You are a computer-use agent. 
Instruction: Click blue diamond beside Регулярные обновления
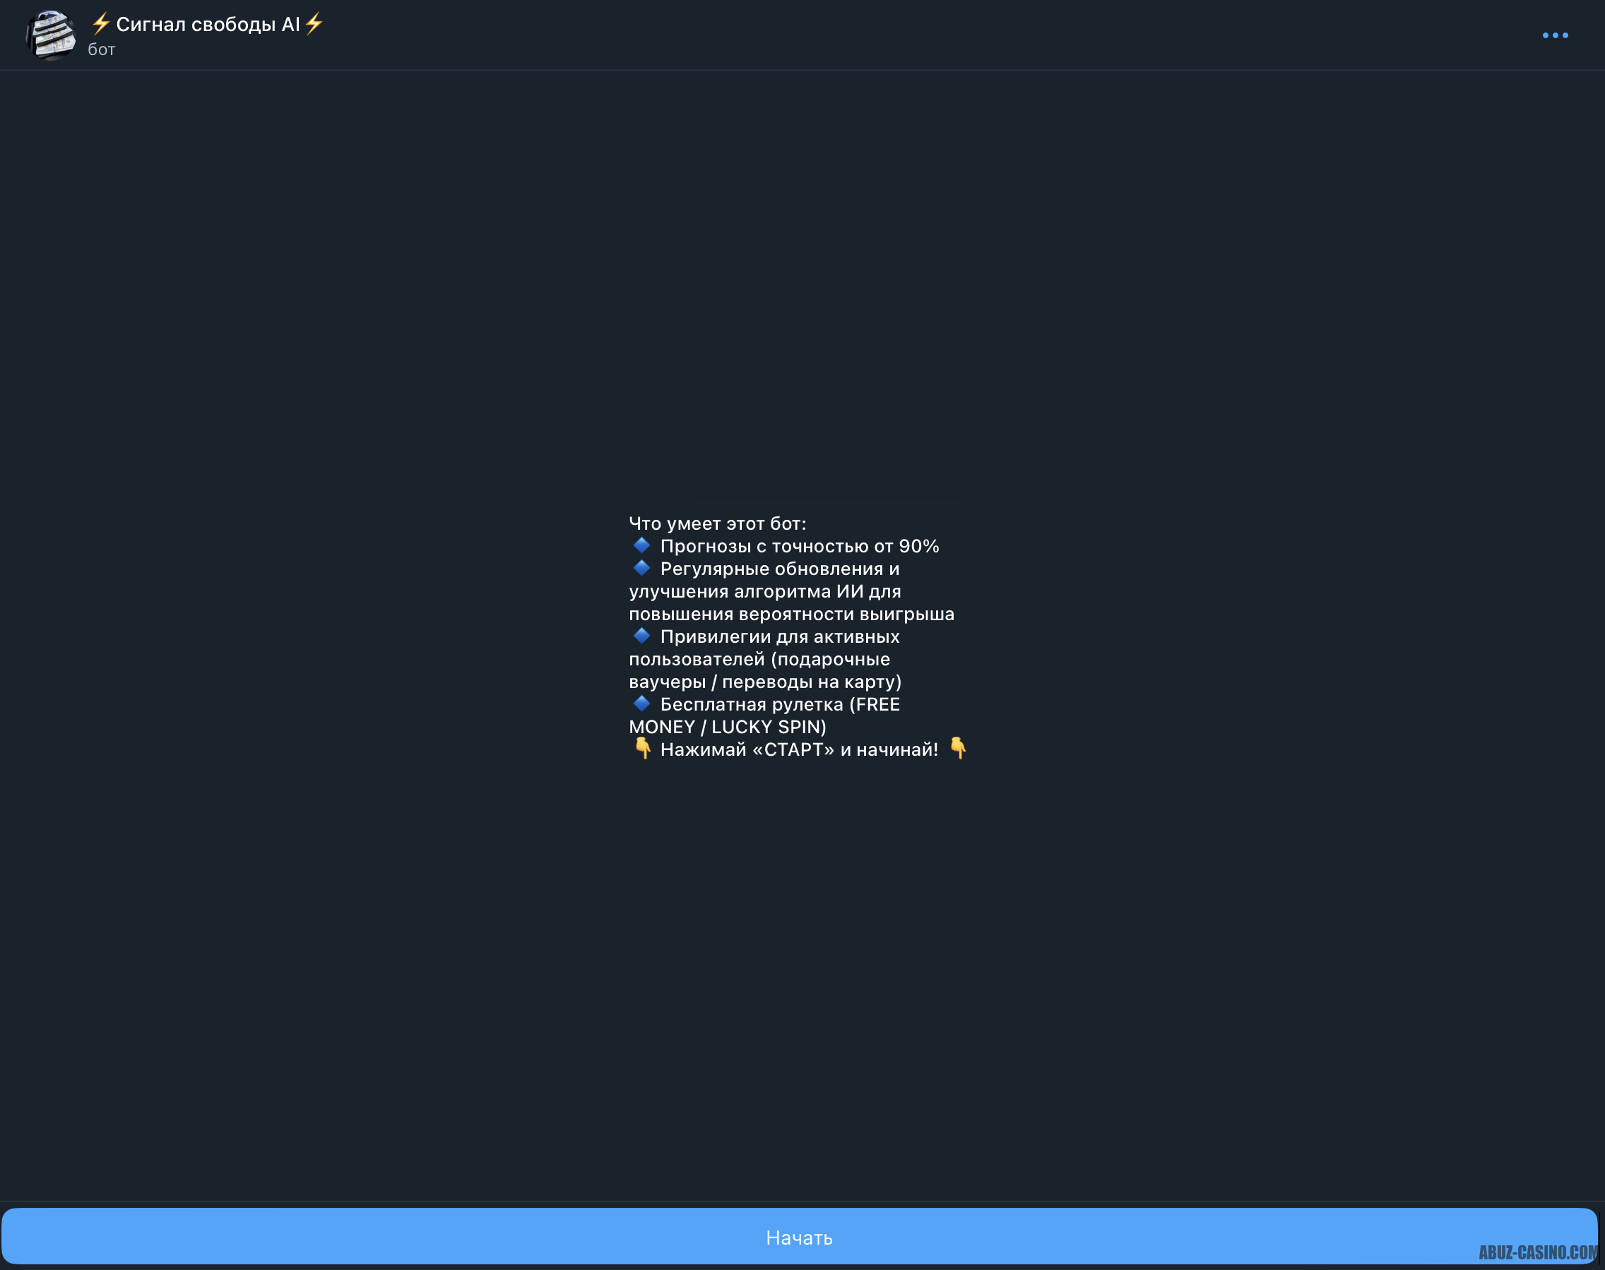click(x=641, y=568)
